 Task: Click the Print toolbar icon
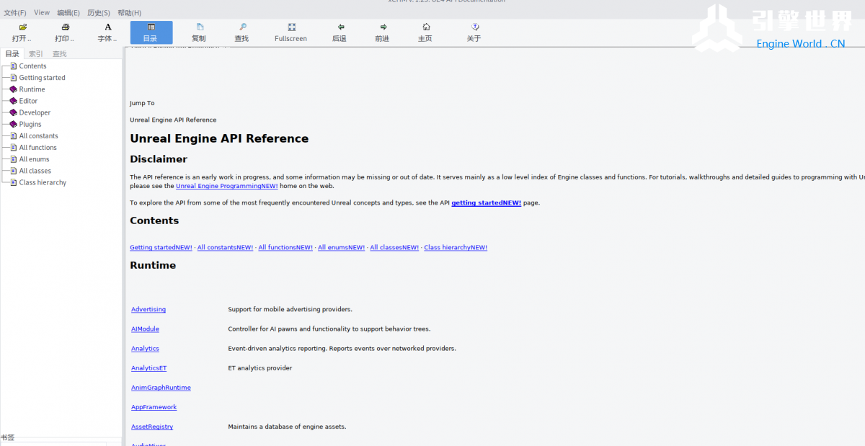pos(65,27)
